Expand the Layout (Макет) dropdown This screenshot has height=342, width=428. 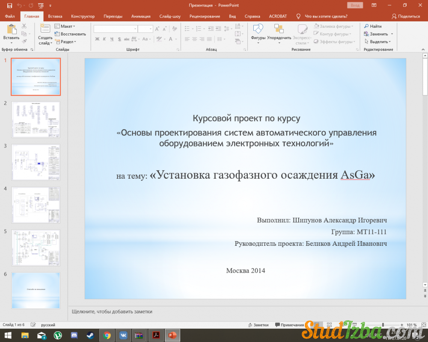(x=67, y=26)
